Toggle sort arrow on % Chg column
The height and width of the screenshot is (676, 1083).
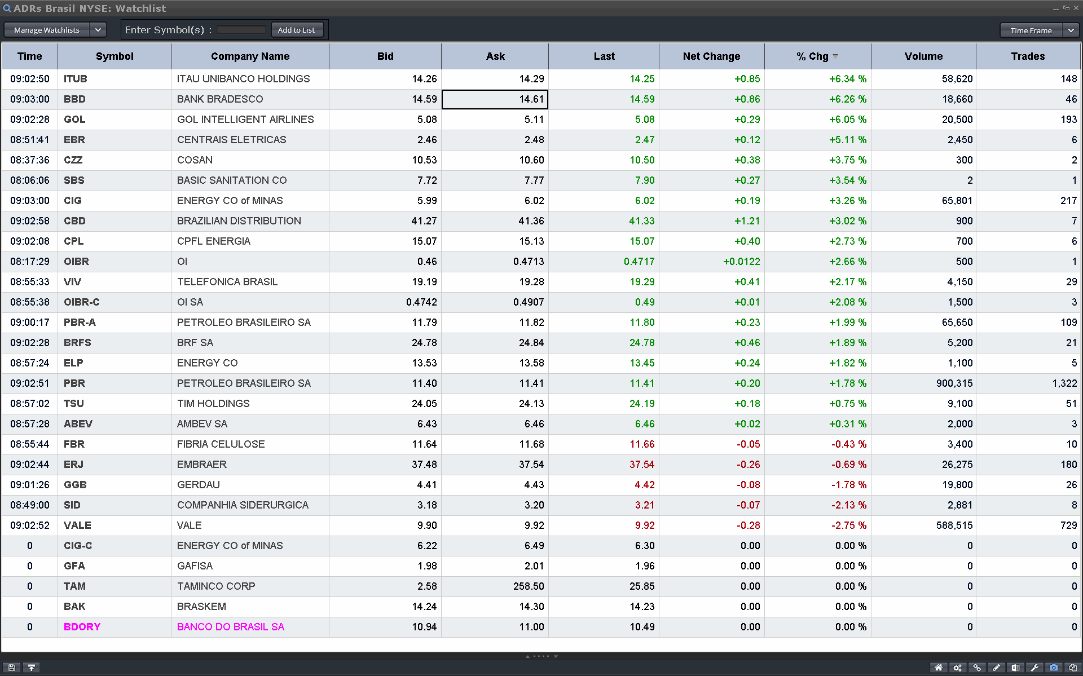tap(835, 56)
